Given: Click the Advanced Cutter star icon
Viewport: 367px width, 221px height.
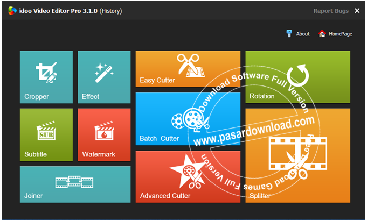Looking at the screenshot, I should [x=187, y=171].
